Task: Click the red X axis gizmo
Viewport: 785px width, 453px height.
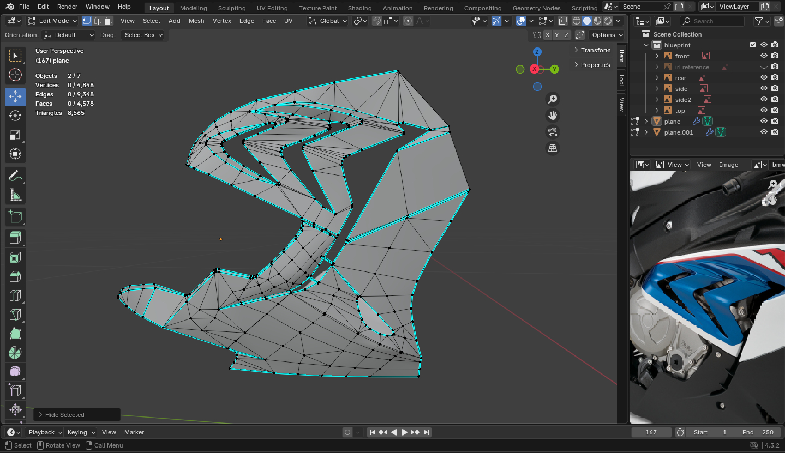Action: pos(534,69)
